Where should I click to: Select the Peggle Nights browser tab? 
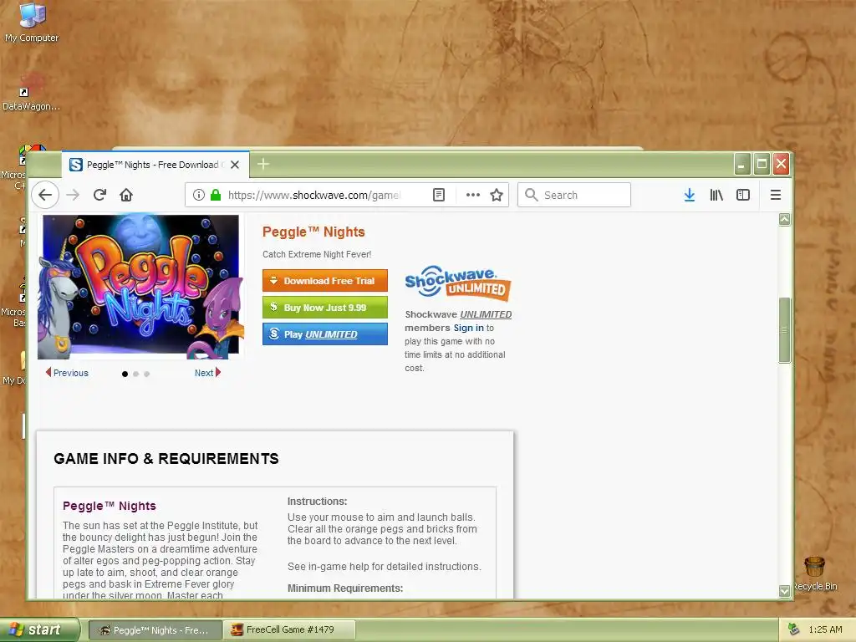coord(155,165)
